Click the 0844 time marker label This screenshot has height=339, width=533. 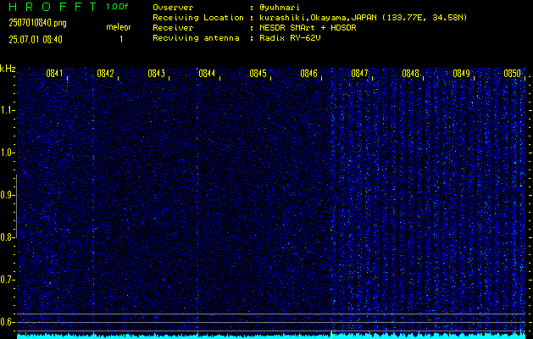[207, 74]
